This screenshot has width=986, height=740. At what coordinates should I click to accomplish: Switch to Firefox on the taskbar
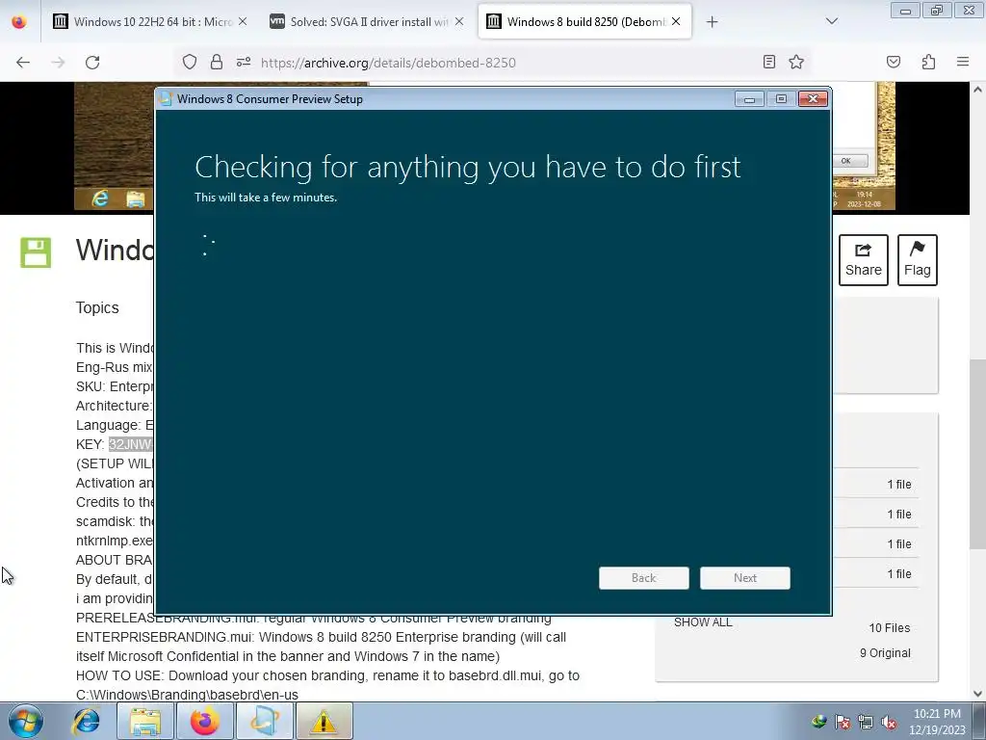tap(204, 721)
